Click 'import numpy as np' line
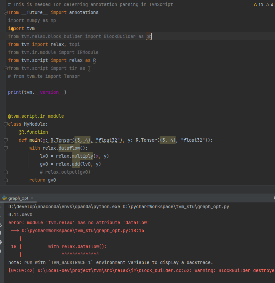The width and height of the screenshot is (275, 283). pyautogui.click(x=32, y=20)
